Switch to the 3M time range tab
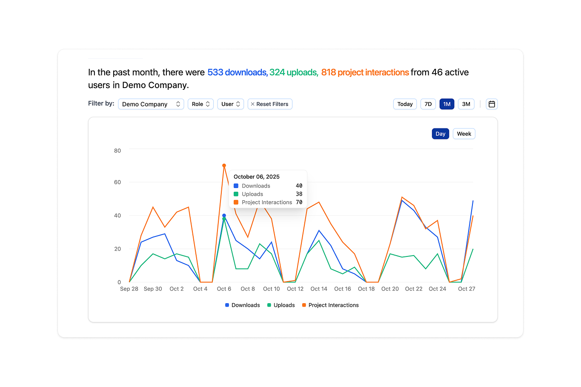The height and width of the screenshot is (387, 581). tap(466, 104)
